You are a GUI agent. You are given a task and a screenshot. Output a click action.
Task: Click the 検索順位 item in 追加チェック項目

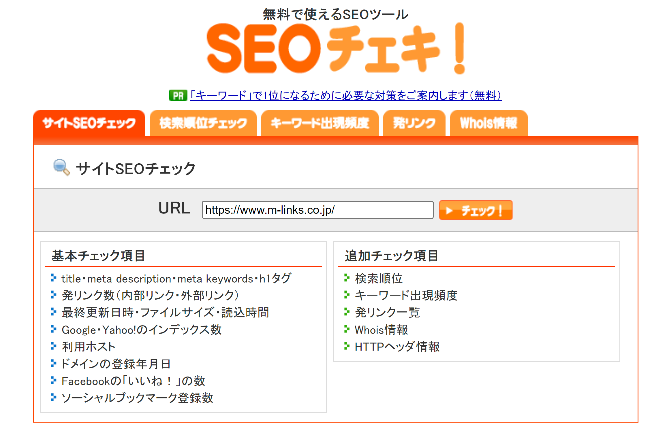[x=379, y=279]
